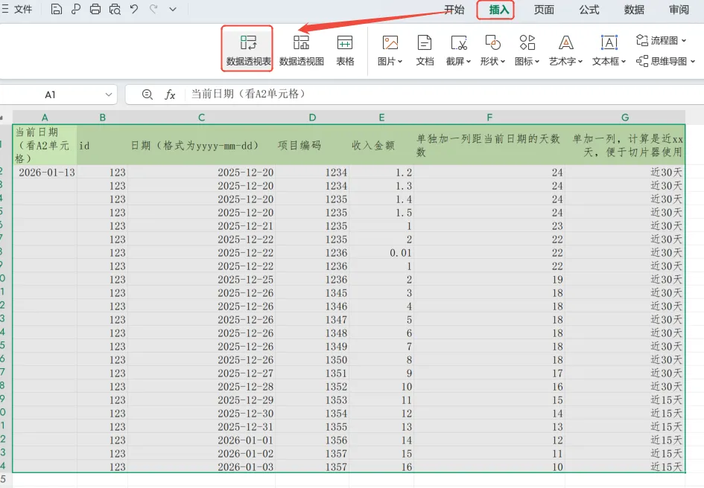This screenshot has width=704, height=488.
Task: Select column F header
Action: coord(489,118)
